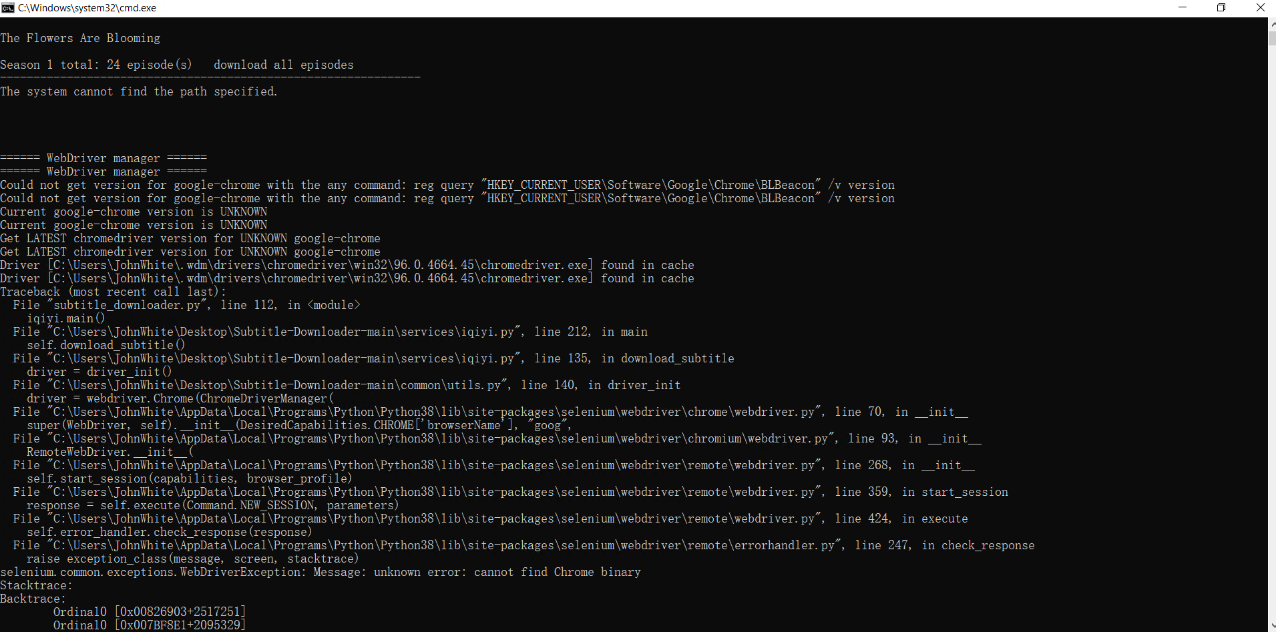Select the 'The Flowers Are Blooming' title text

coord(80,38)
